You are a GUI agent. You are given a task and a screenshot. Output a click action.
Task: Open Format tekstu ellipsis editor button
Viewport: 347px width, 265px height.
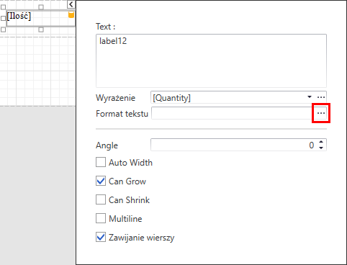tap(321, 113)
